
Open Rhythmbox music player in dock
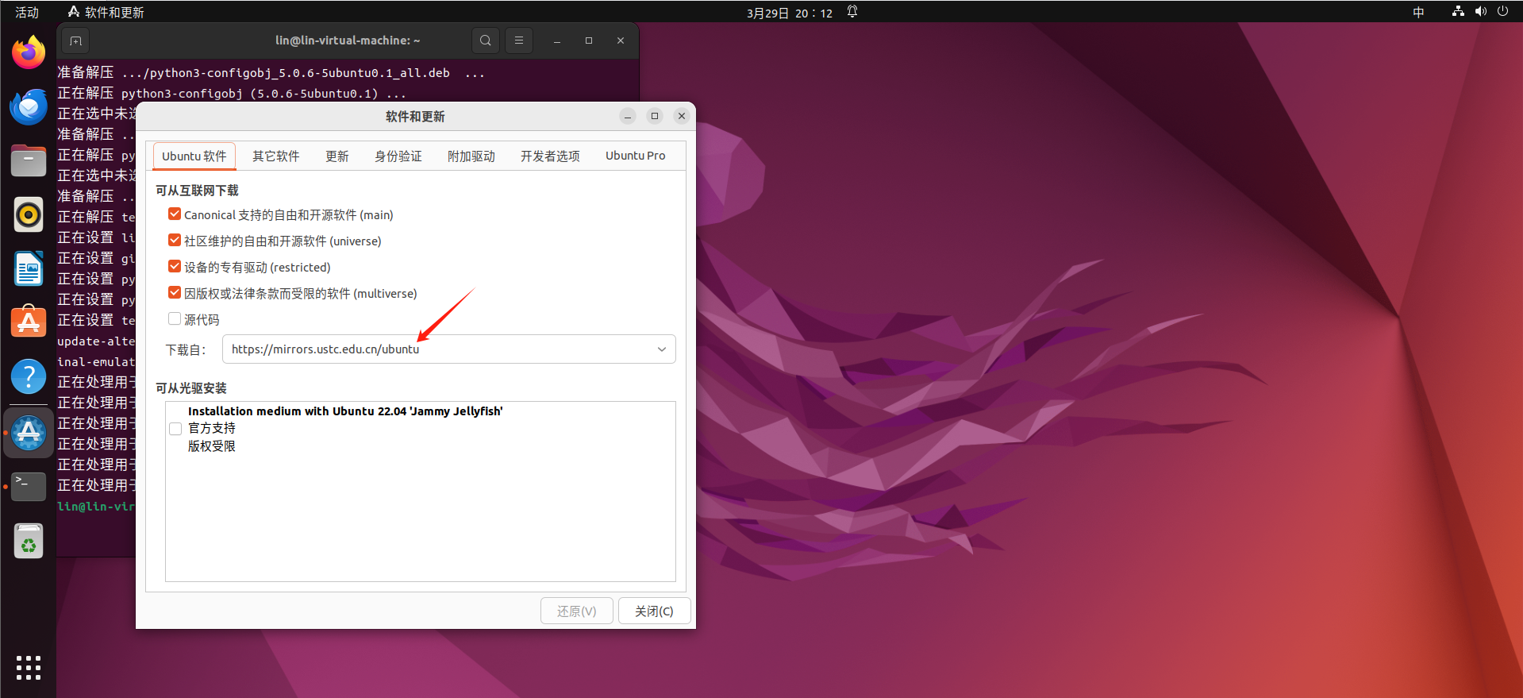29,214
